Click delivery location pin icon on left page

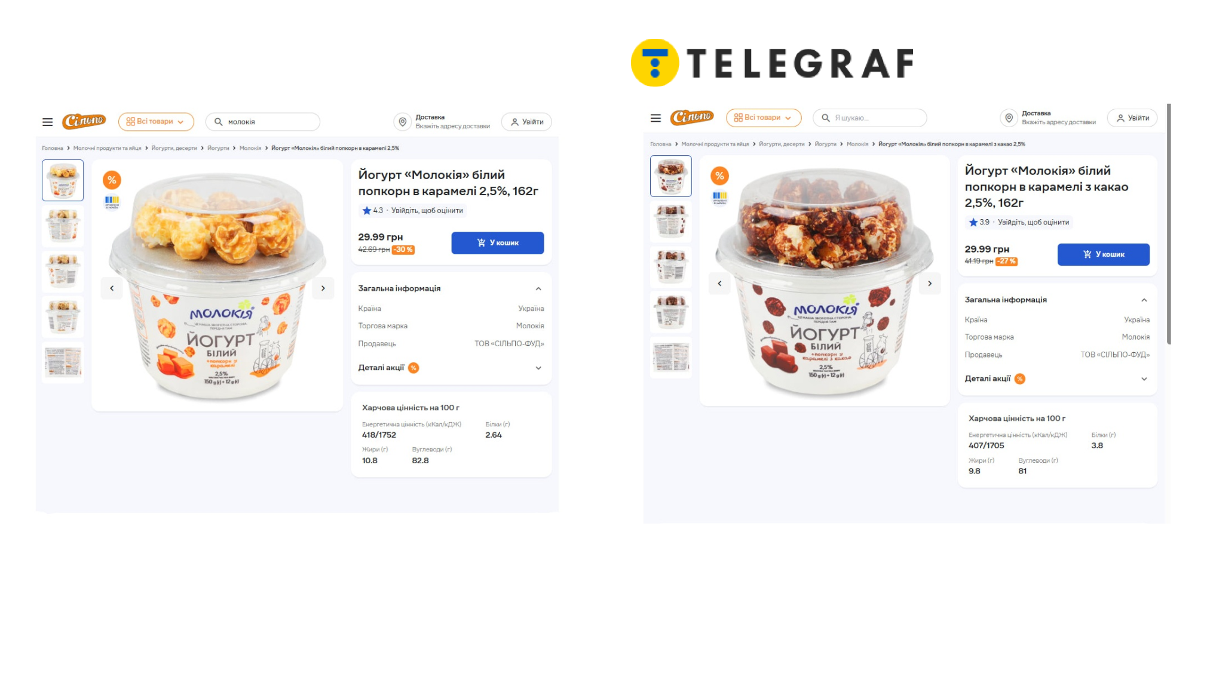pos(403,122)
